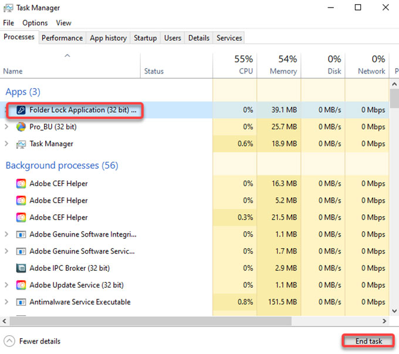Viewport: 399px width, 354px height.
Task: Select the Processes tab
Action: point(19,37)
